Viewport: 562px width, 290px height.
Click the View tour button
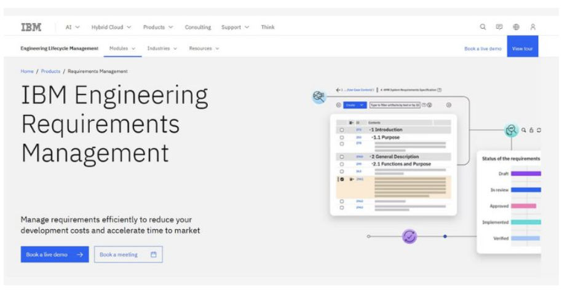point(522,49)
